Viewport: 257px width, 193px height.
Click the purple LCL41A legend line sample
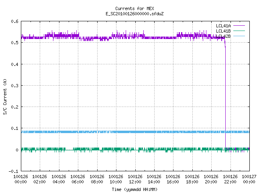(239, 26)
